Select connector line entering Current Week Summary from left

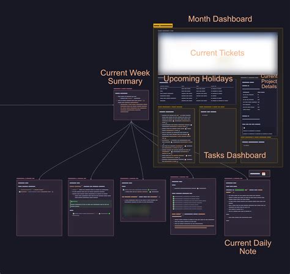[57, 105]
